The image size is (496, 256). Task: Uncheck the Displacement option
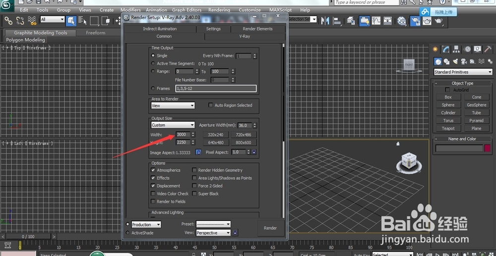pyautogui.click(x=153, y=186)
